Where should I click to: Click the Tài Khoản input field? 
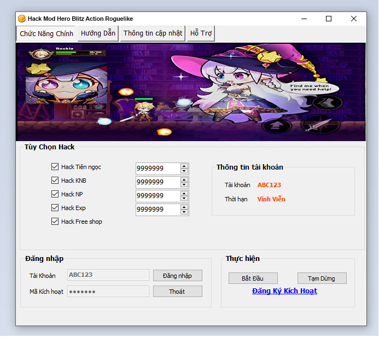point(108,275)
